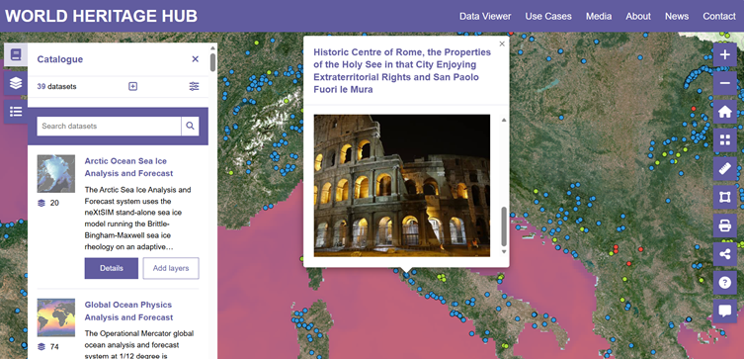Click the add dataset plus icon

pyautogui.click(x=132, y=86)
